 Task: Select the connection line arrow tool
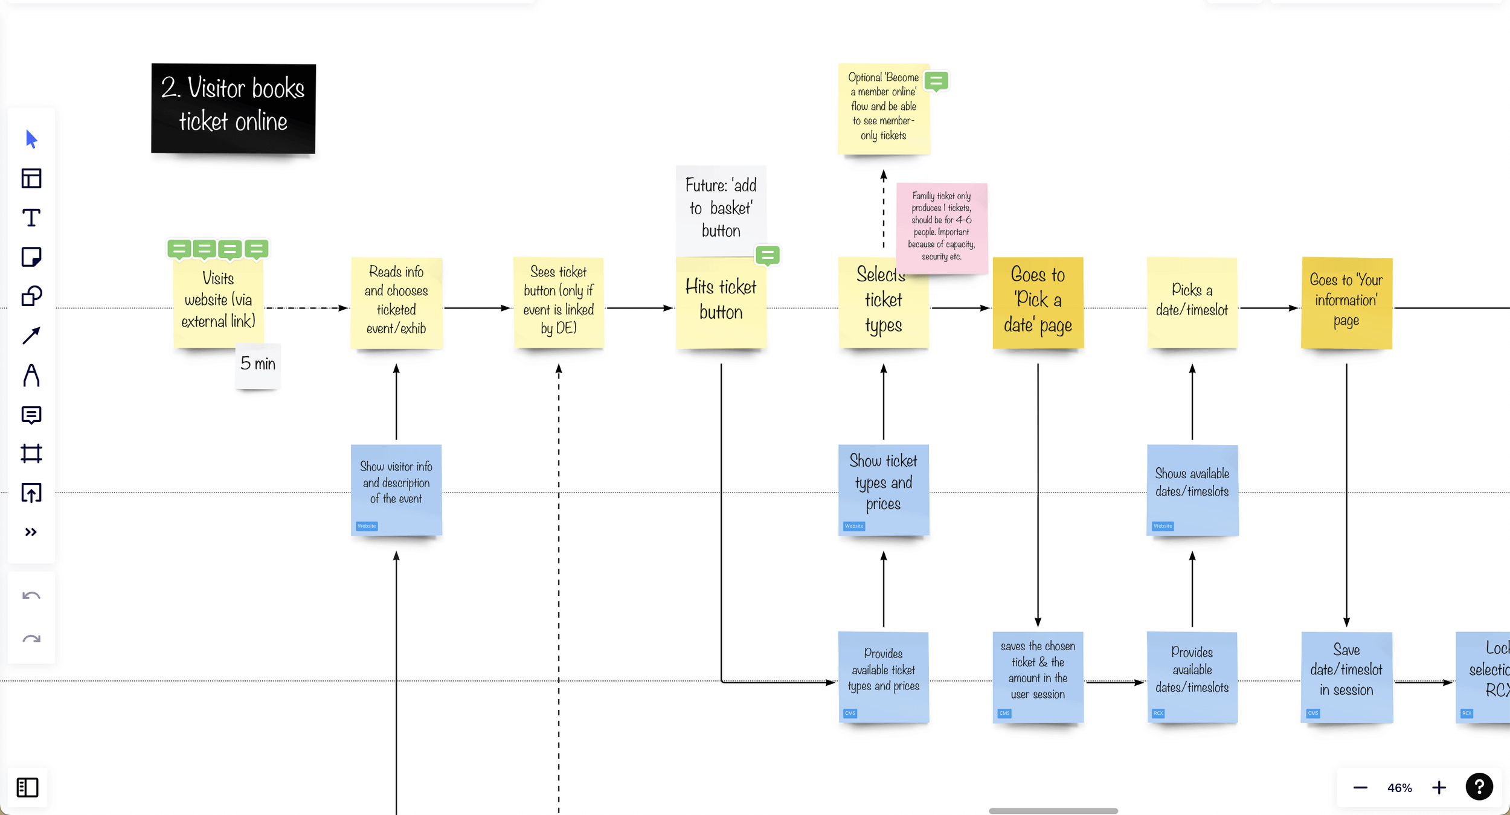tap(31, 336)
